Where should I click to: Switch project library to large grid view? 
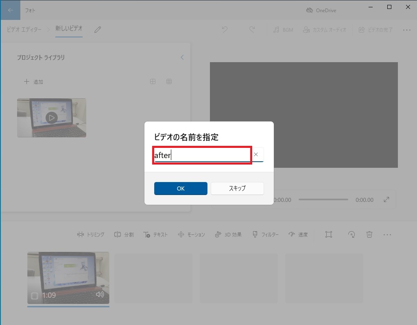(x=153, y=81)
